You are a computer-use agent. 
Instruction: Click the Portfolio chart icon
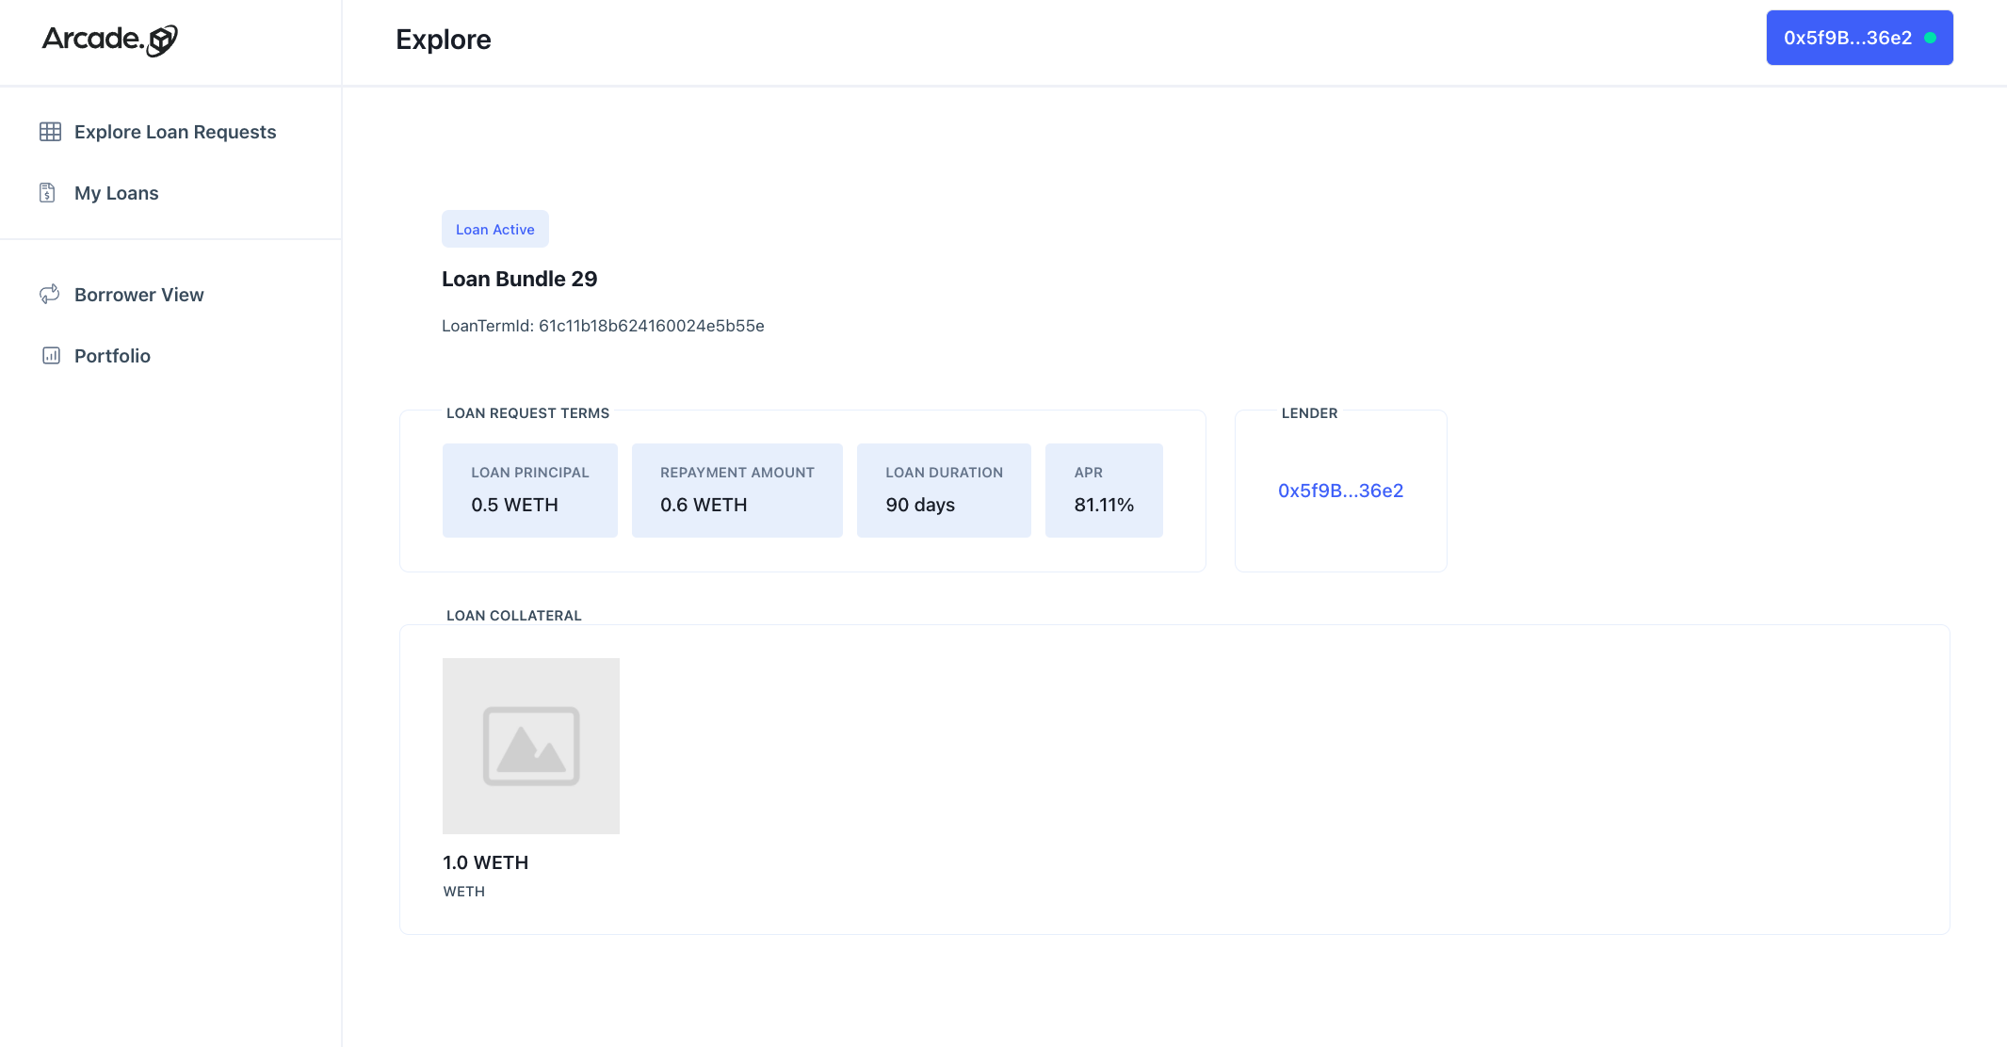click(x=51, y=356)
